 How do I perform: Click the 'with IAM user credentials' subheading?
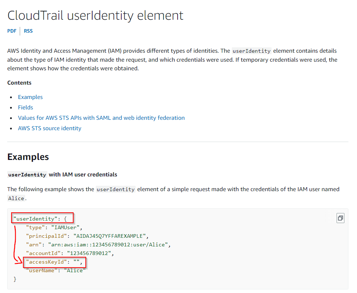[83, 175]
